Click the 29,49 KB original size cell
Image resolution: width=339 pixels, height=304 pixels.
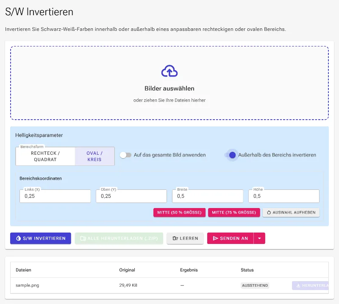(128, 285)
